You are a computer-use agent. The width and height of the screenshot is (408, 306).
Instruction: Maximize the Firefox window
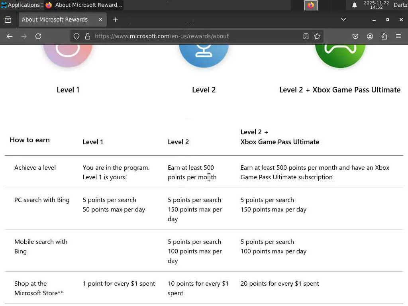pos(387,20)
